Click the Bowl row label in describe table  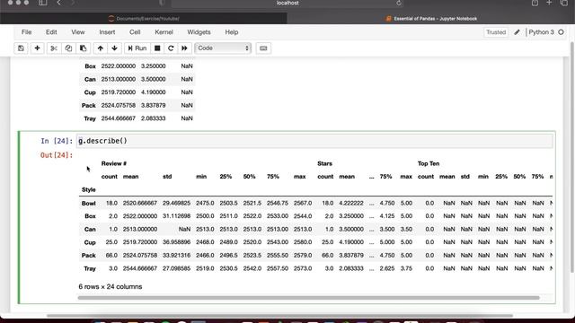click(x=88, y=204)
